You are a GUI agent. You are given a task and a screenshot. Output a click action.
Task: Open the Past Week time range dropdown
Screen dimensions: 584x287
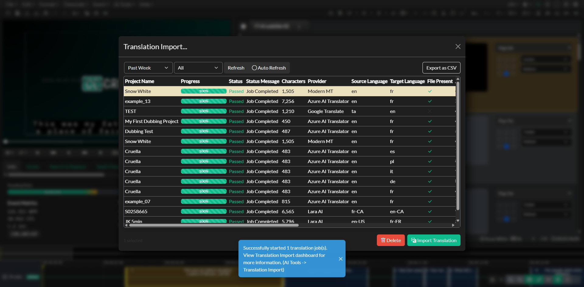pos(148,68)
